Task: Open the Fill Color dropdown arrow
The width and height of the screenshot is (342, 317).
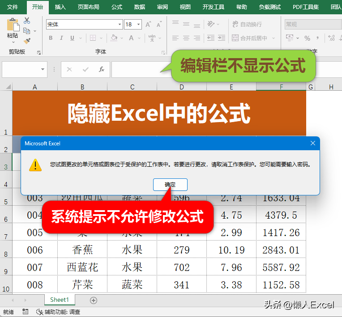Action: click(122, 38)
